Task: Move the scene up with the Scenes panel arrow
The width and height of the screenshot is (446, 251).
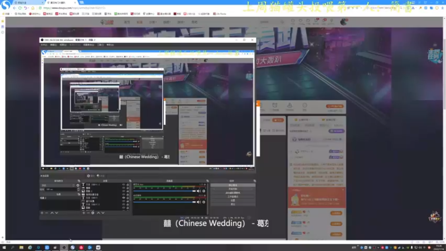Action: [x=52, y=213]
